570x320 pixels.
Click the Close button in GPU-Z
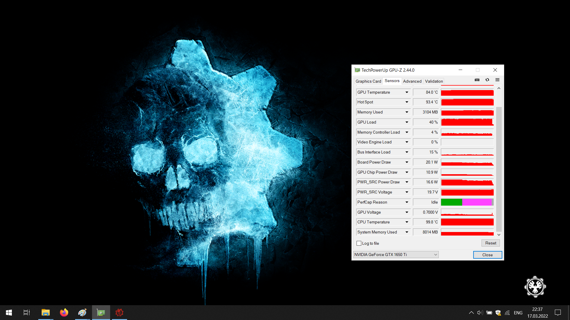tap(487, 255)
